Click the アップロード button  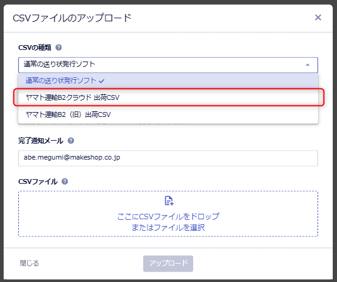[x=168, y=264]
